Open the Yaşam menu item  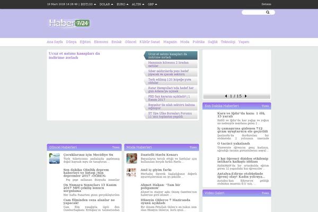coord(244,42)
